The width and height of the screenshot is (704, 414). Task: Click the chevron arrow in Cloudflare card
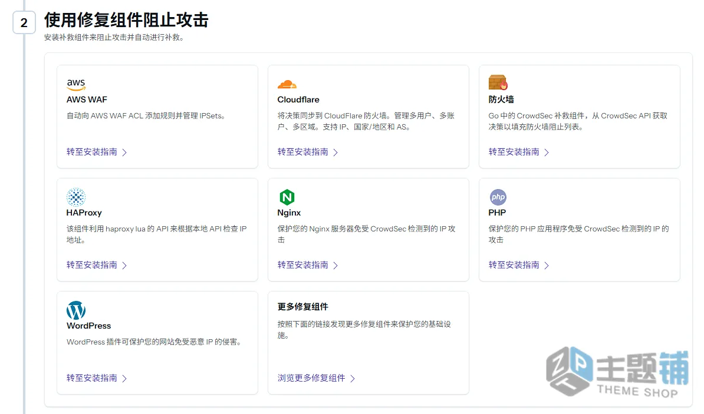pyautogui.click(x=335, y=153)
